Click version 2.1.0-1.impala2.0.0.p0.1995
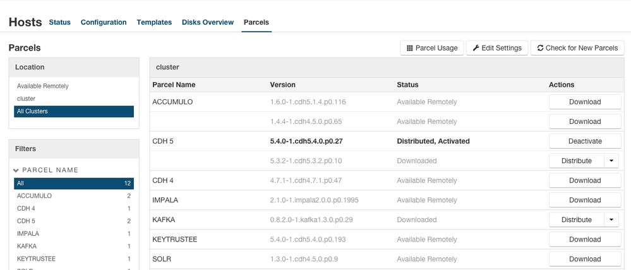631x270 pixels. [315, 200]
